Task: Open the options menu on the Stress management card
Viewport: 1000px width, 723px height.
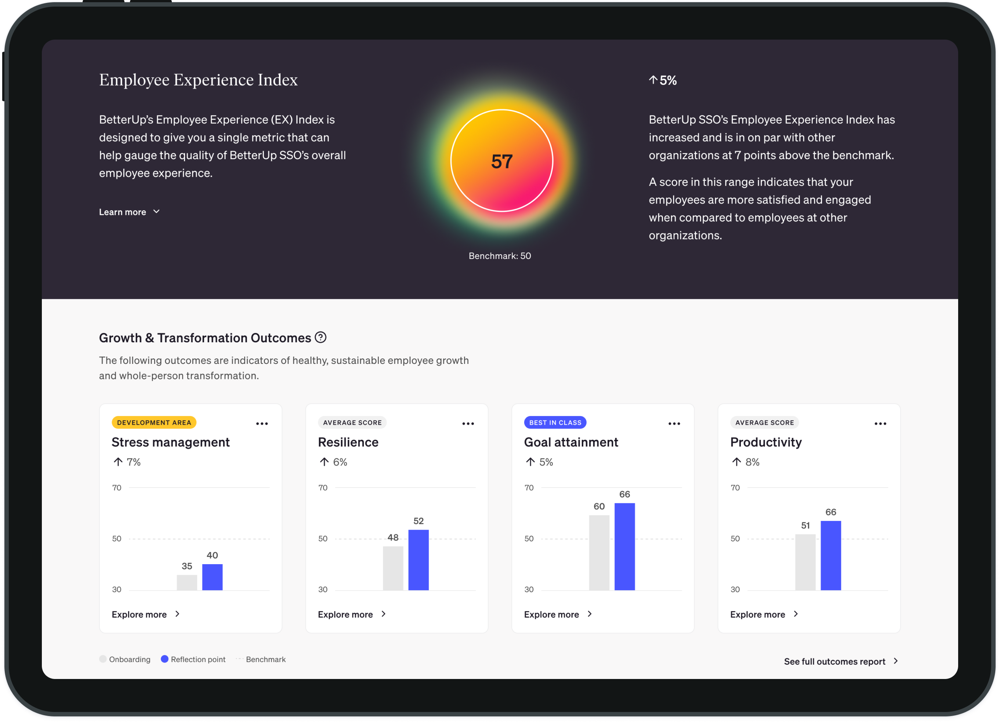Action: click(262, 423)
